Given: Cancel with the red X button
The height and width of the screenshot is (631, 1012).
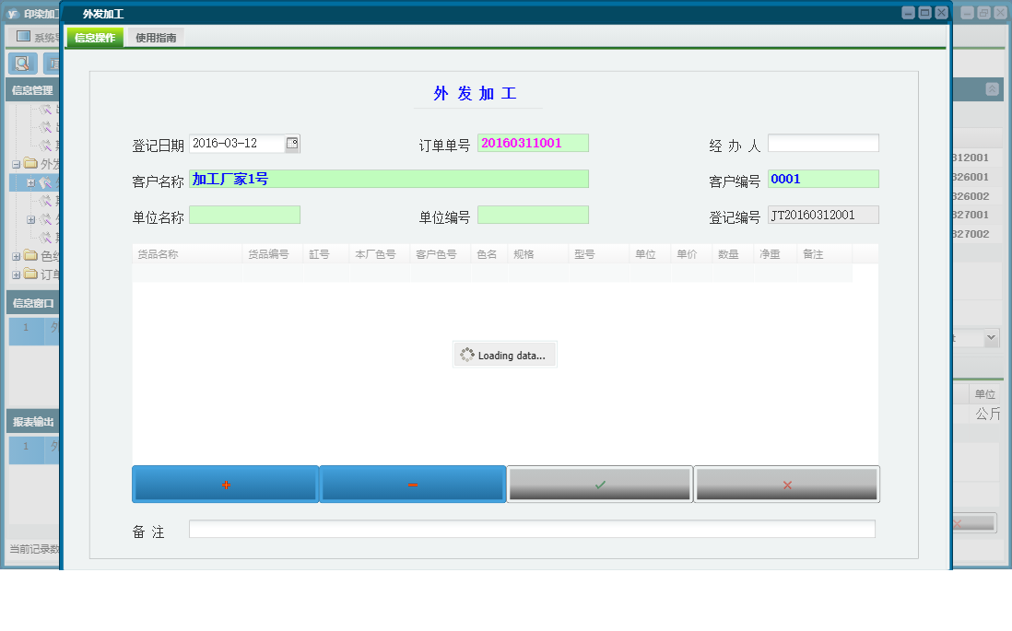Looking at the screenshot, I should coord(787,485).
